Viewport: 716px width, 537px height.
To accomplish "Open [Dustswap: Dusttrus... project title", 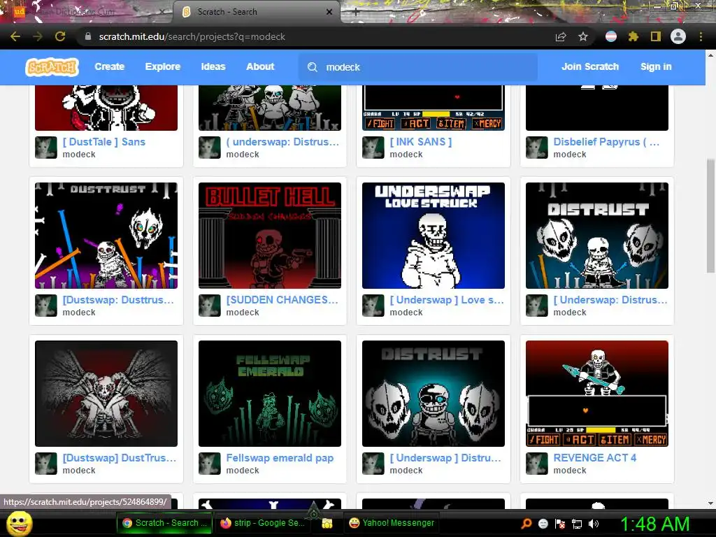I will (118, 300).
